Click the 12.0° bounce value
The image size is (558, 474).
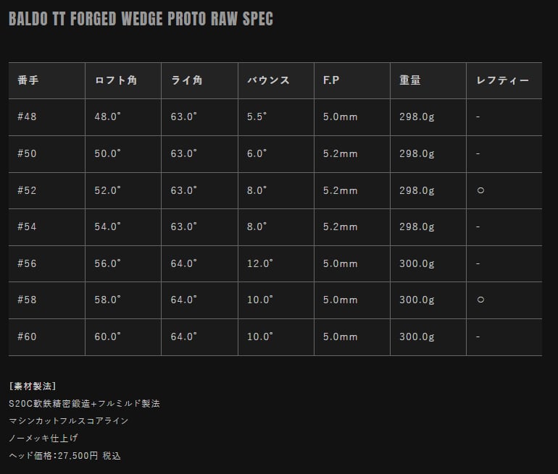pos(260,263)
